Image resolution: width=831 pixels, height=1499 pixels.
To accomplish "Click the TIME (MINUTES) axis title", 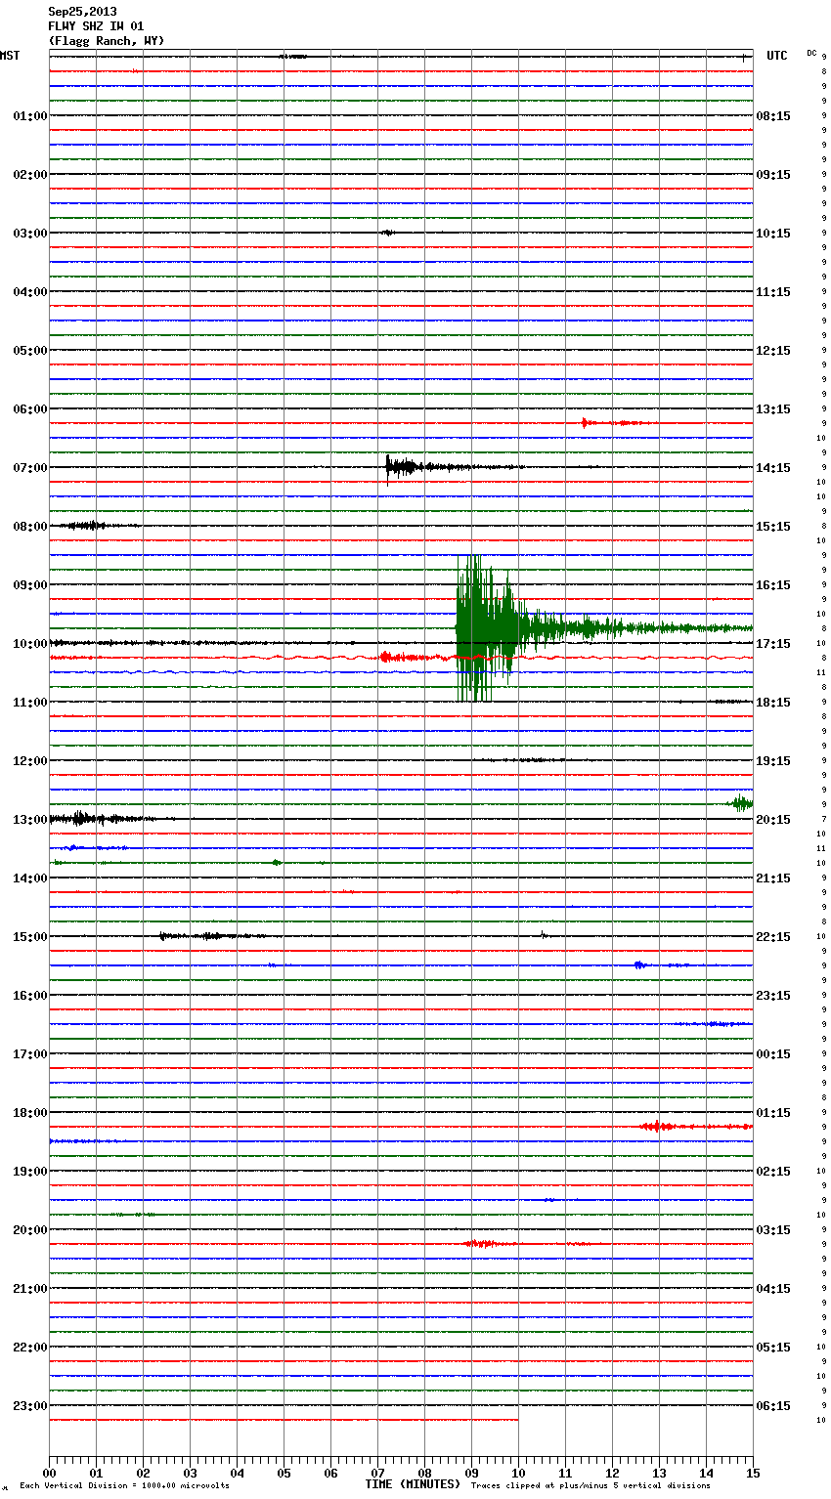I will point(413,1484).
